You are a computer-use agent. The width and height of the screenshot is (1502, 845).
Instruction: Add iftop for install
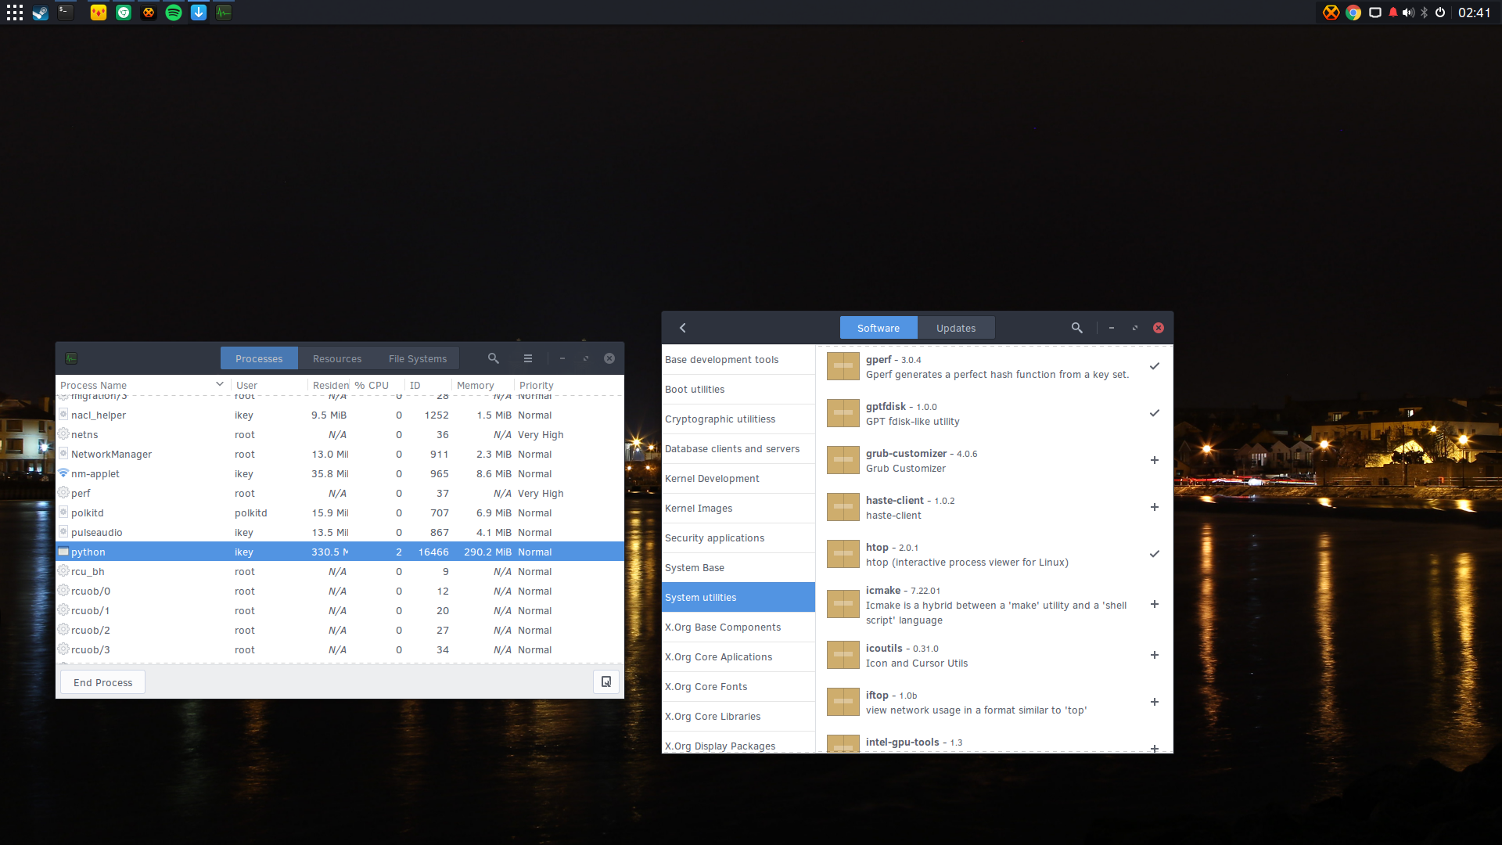[x=1155, y=702]
